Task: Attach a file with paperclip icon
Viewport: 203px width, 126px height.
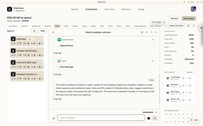Action: [x=54, y=118]
